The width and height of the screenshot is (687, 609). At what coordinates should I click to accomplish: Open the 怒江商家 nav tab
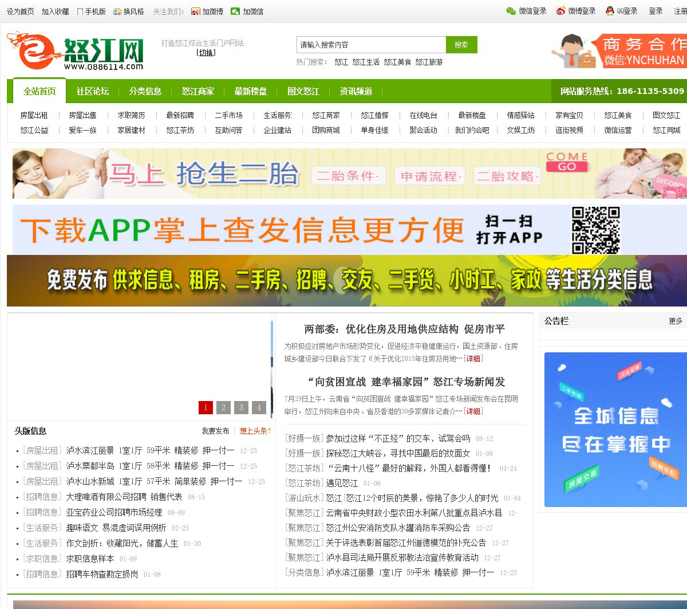(x=198, y=91)
